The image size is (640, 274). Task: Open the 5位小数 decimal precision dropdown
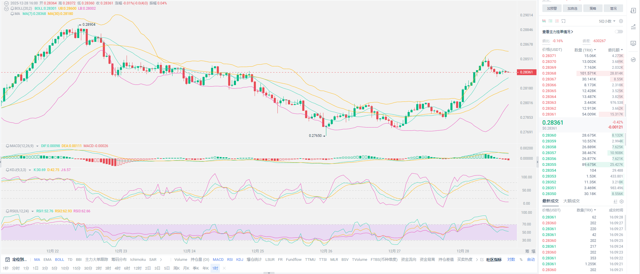(607, 21)
